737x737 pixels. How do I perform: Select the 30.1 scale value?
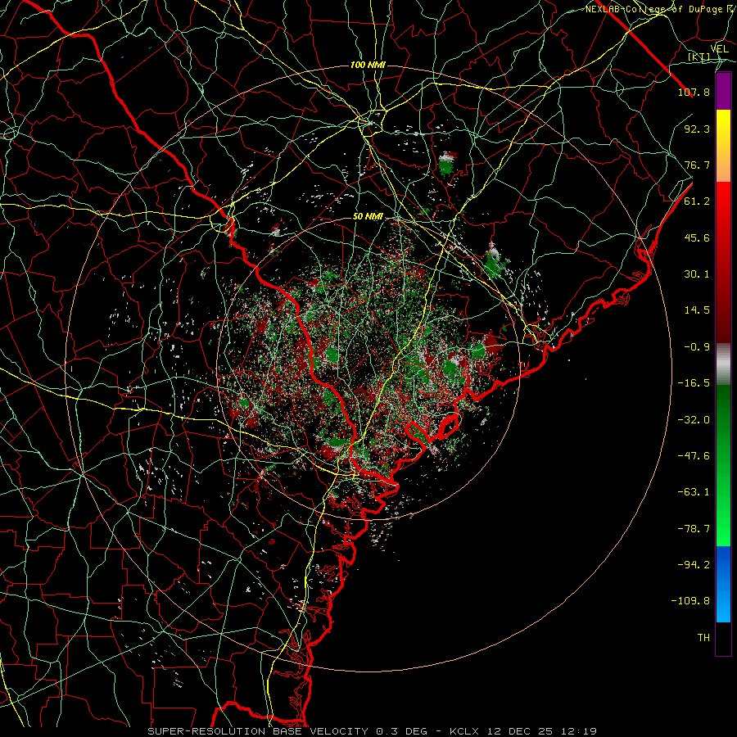[x=697, y=274]
